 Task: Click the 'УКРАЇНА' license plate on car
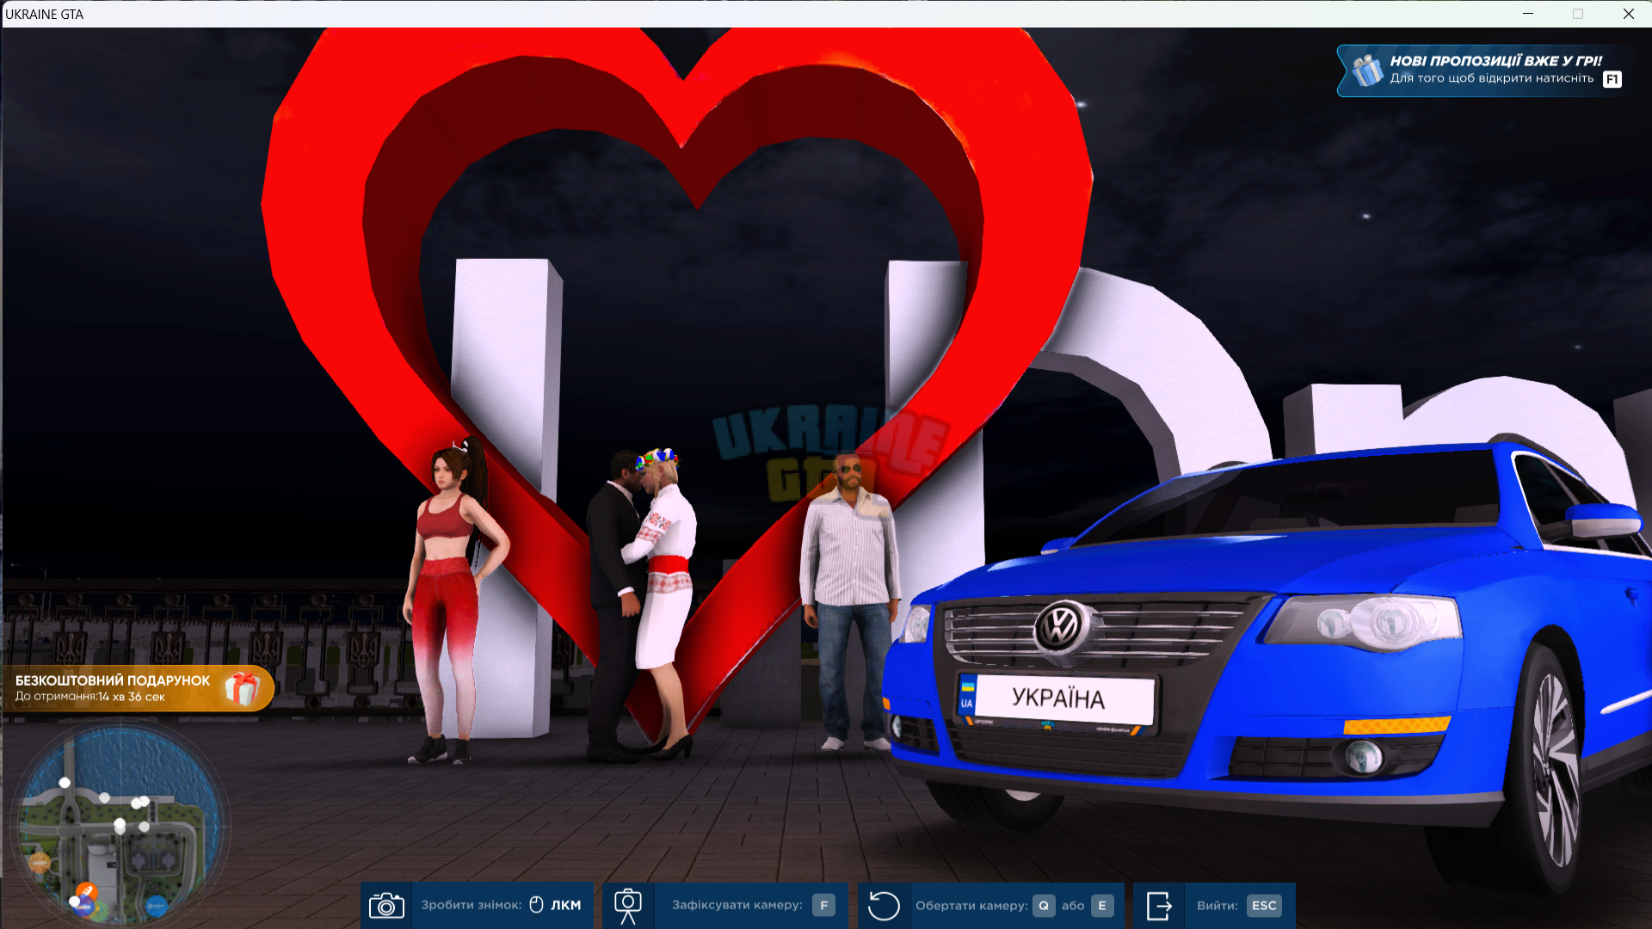tap(1057, 698)
